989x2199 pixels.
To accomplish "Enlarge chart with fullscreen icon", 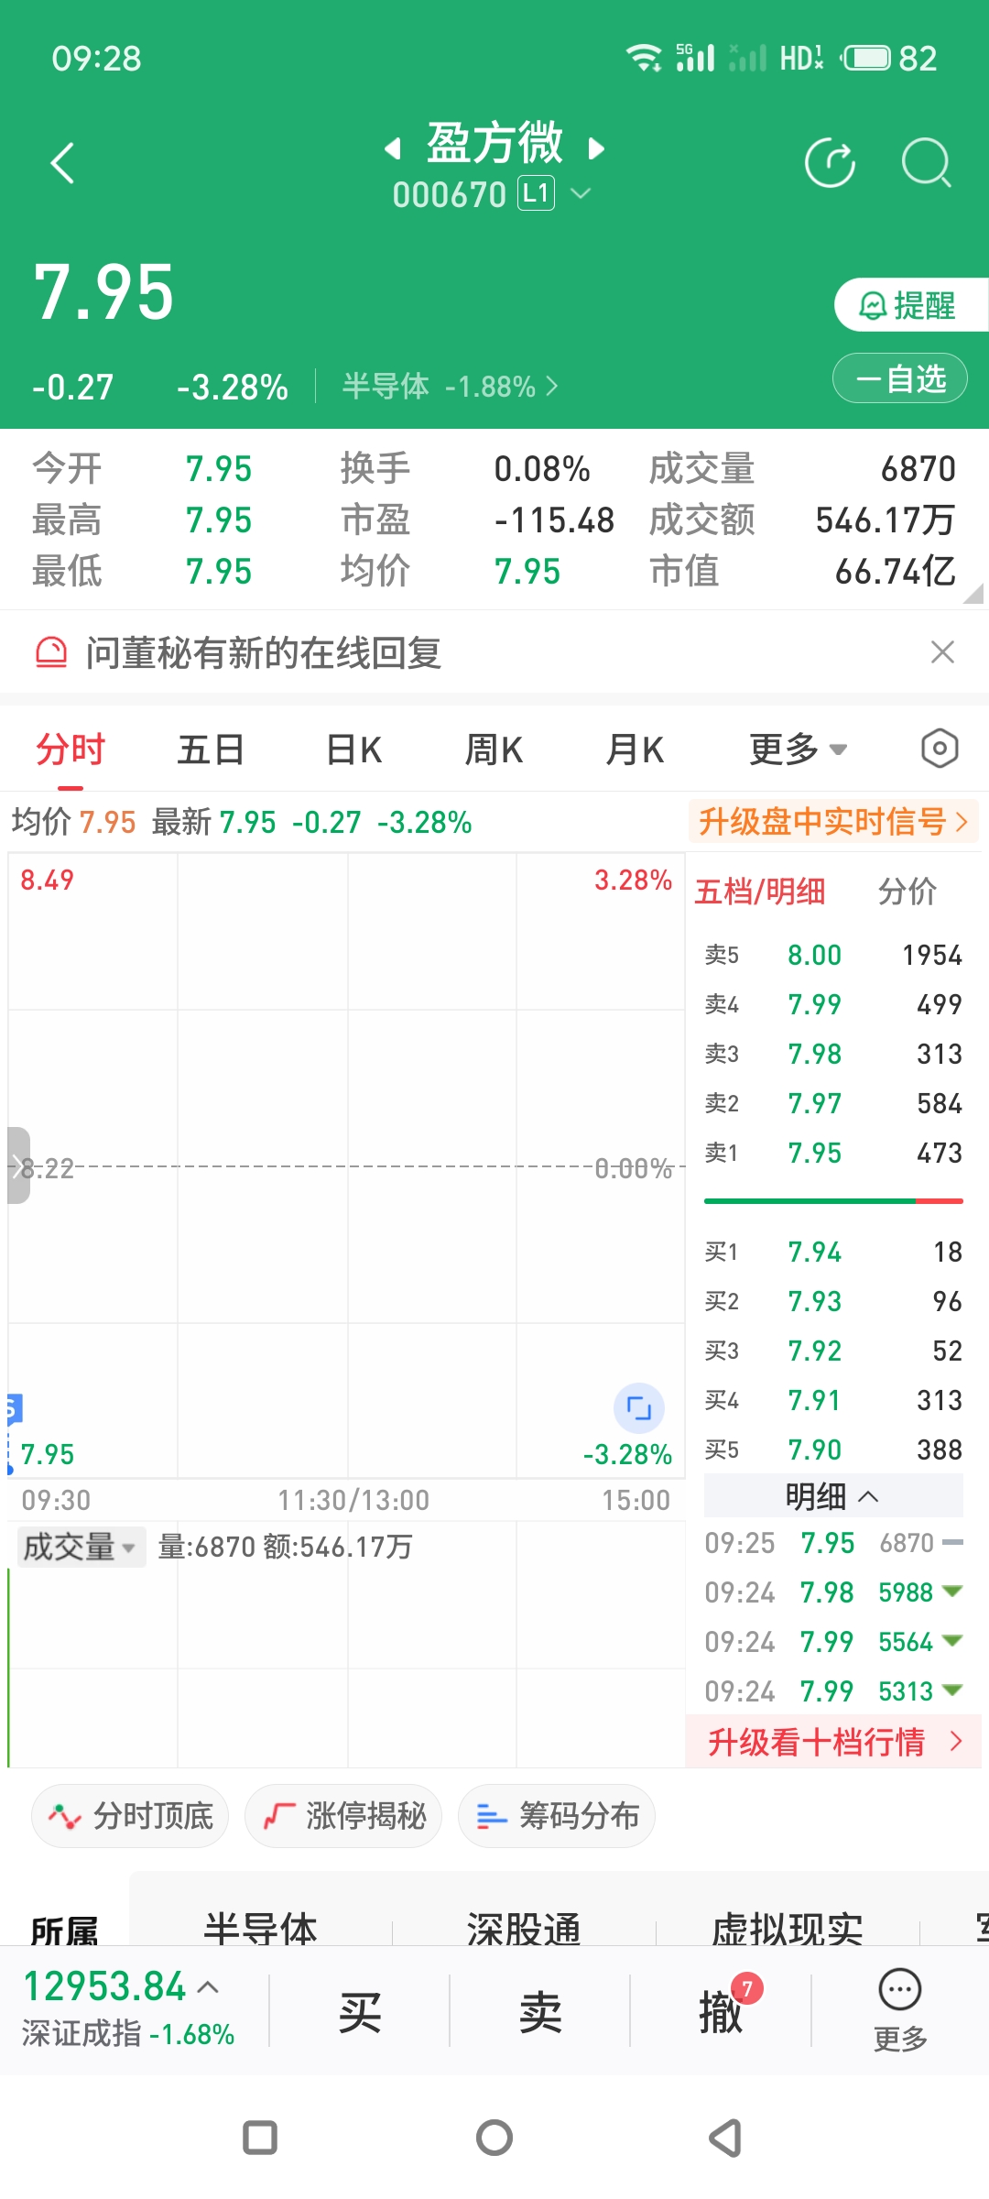I will [x=638, y=1407].
